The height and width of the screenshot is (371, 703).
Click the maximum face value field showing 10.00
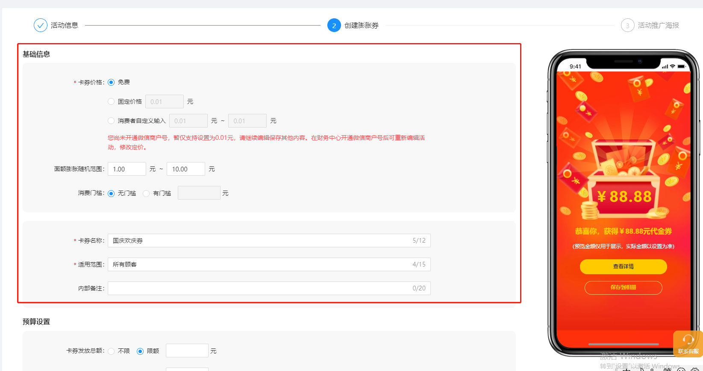pos(185,169)
